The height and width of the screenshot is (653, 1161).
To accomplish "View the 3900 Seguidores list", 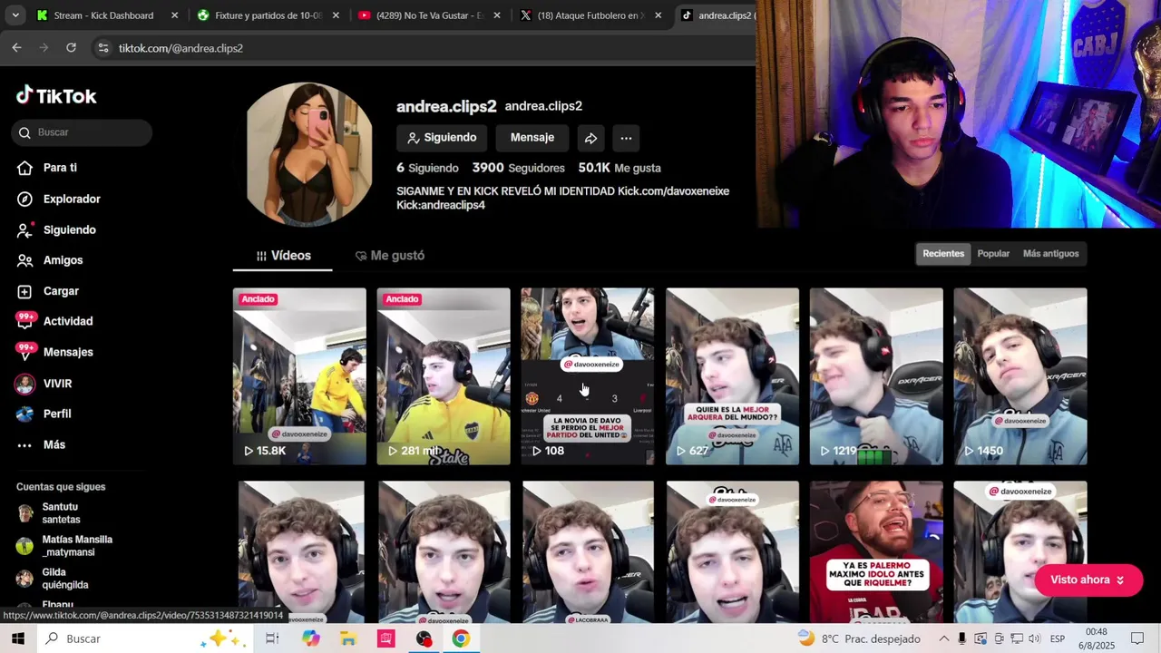I will coord(518,168).
